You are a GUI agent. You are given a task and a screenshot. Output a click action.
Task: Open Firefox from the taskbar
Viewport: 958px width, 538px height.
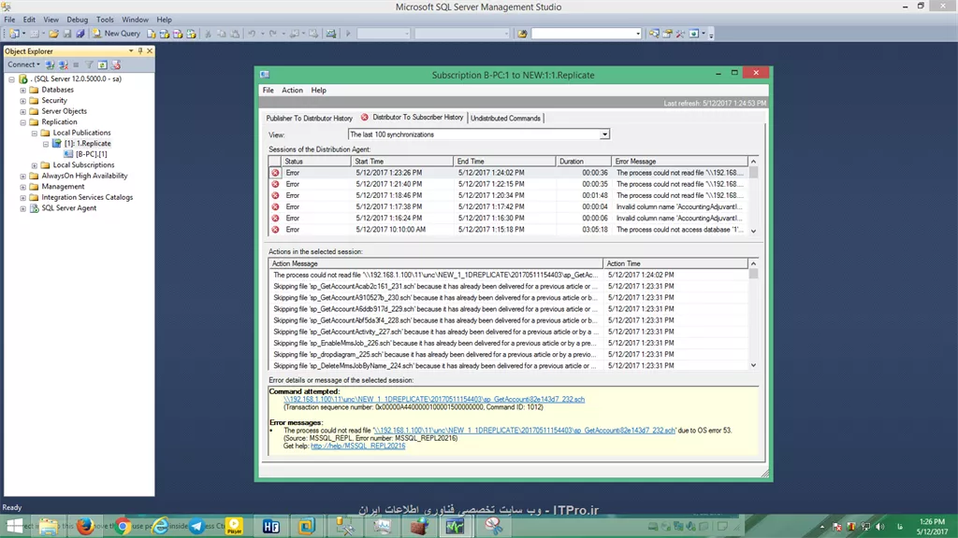coord(85,526)
